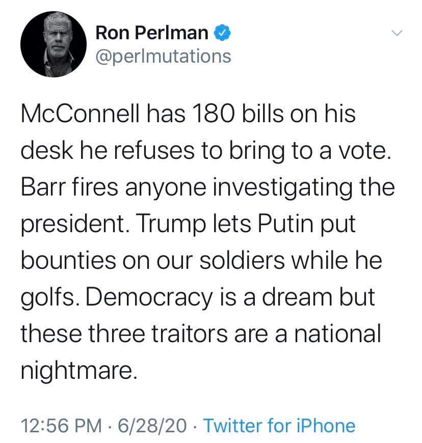Screen dimensions: 422x443
Task: Click the 12:56 PM timestamp
Action: click(61, 425)
